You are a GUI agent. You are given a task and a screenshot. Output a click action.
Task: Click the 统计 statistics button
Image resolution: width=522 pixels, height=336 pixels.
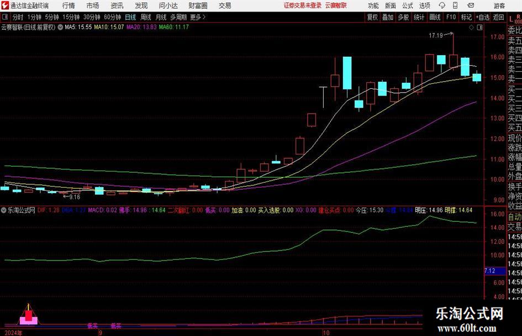point(419,17)
